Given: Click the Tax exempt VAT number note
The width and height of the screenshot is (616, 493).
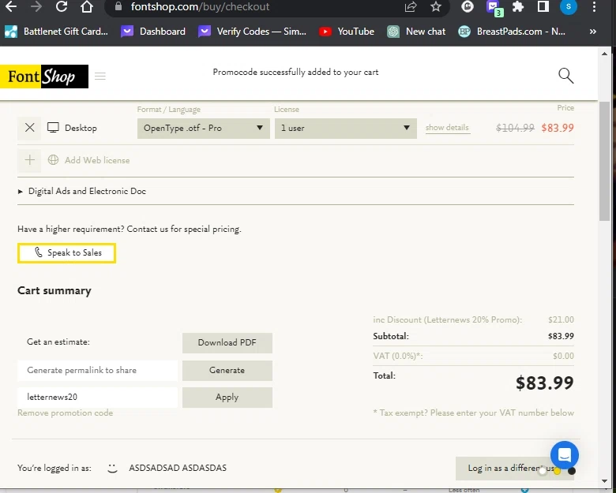Looking at the screenshot, I should pyautogui.click(x=473, y=413).
